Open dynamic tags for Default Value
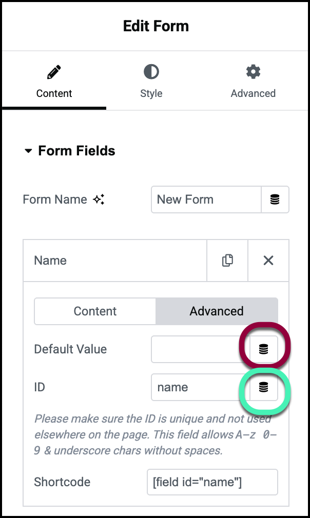Image resolution: width=310 pixels, height=518 pixels. point(263,349)
